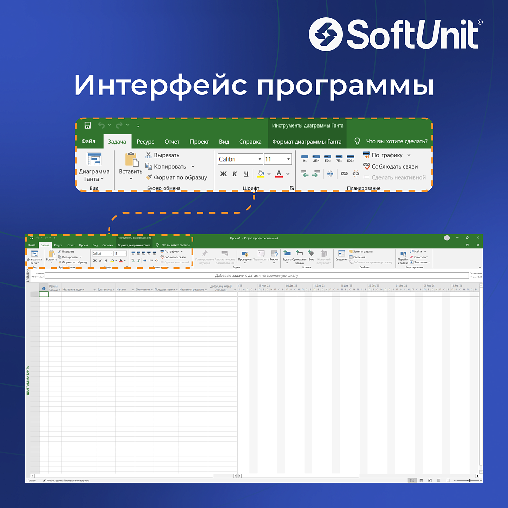
Task: Toggle italic К in the enlarged callout
Action: (235, 174)
